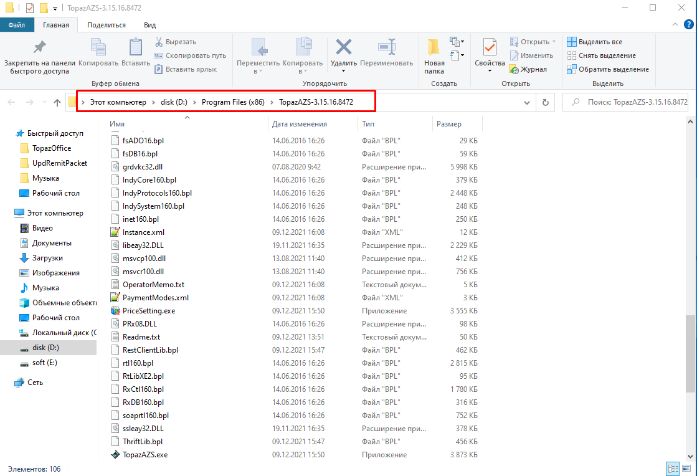697x476 pixels.
Task: Click Program Files (x86) breadcrumb
Action: [233, 102]
